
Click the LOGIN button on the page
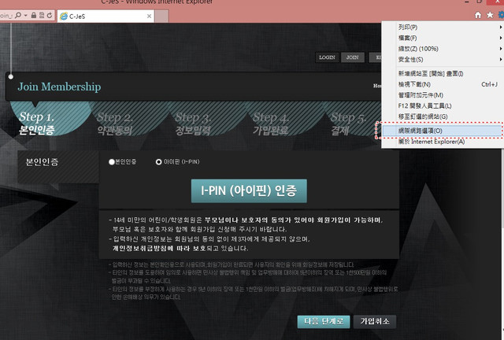coord(327,57)
